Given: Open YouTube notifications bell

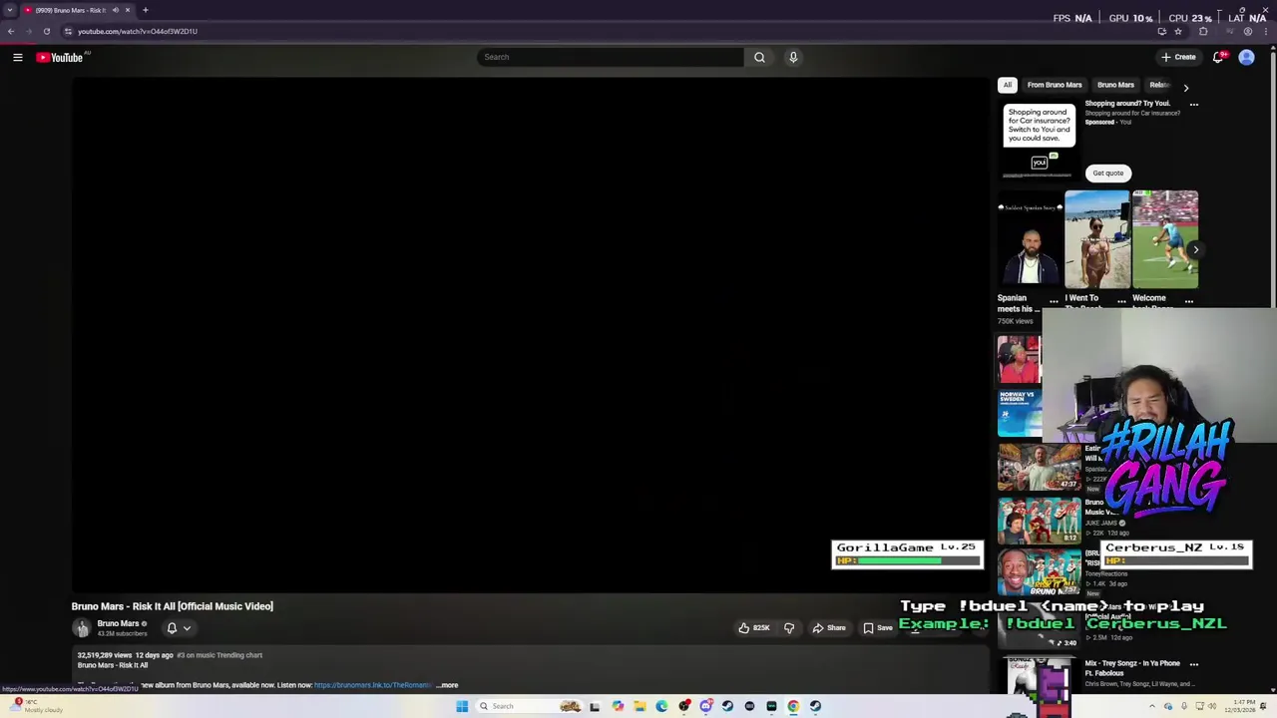Looking at the screenshot, I should coord(1218,58).
